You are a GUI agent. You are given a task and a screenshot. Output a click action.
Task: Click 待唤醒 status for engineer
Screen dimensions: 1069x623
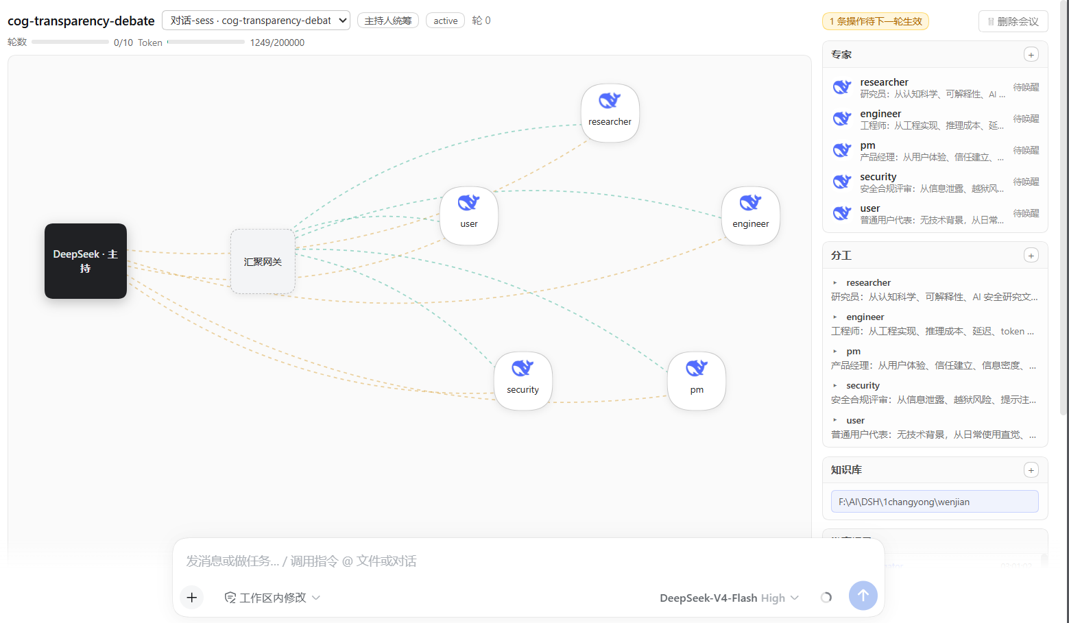[1026, 119]
